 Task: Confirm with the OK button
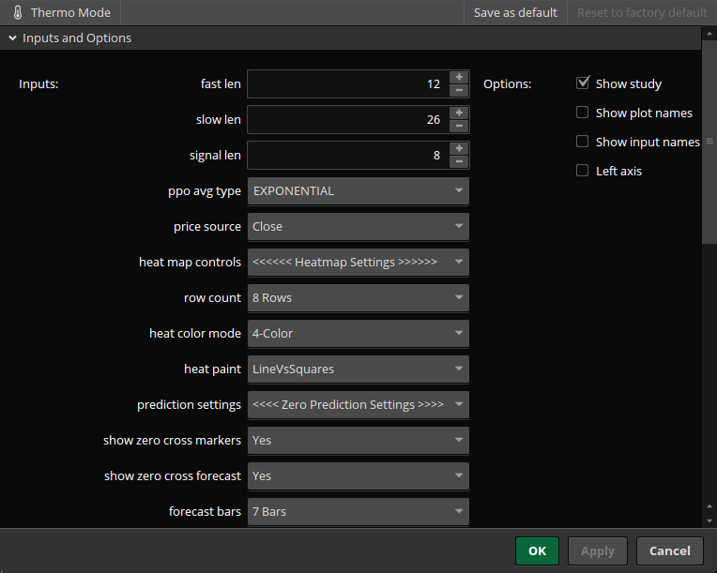538,551
